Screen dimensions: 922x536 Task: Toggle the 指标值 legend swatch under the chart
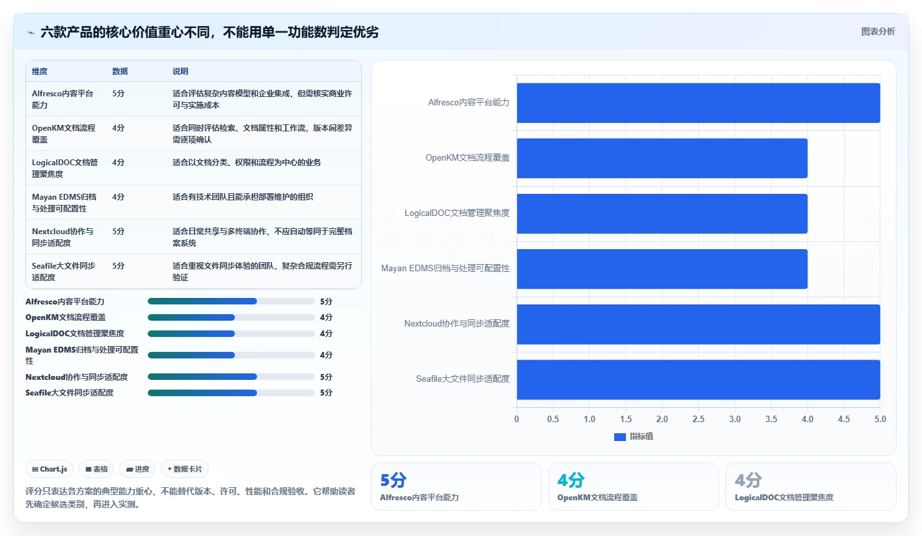619,436
